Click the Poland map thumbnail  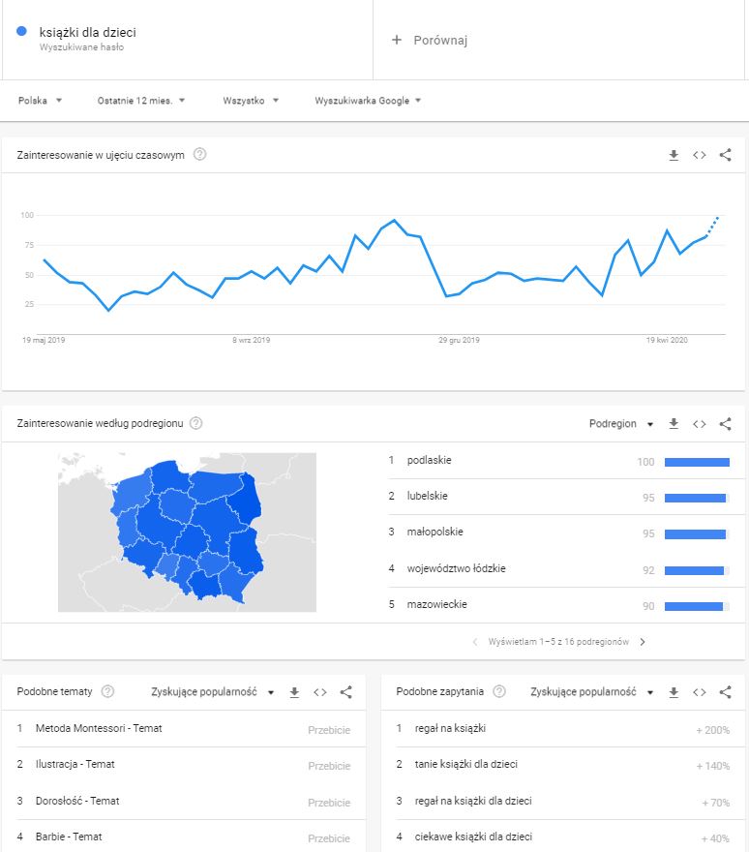(x=187, y=532)
